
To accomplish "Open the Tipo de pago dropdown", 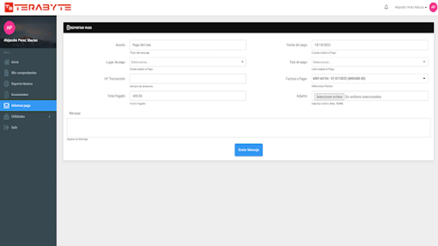I will [370, 62].
